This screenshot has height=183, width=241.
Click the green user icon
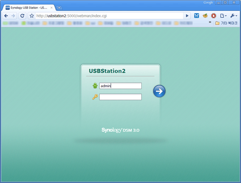click(95, 86)
